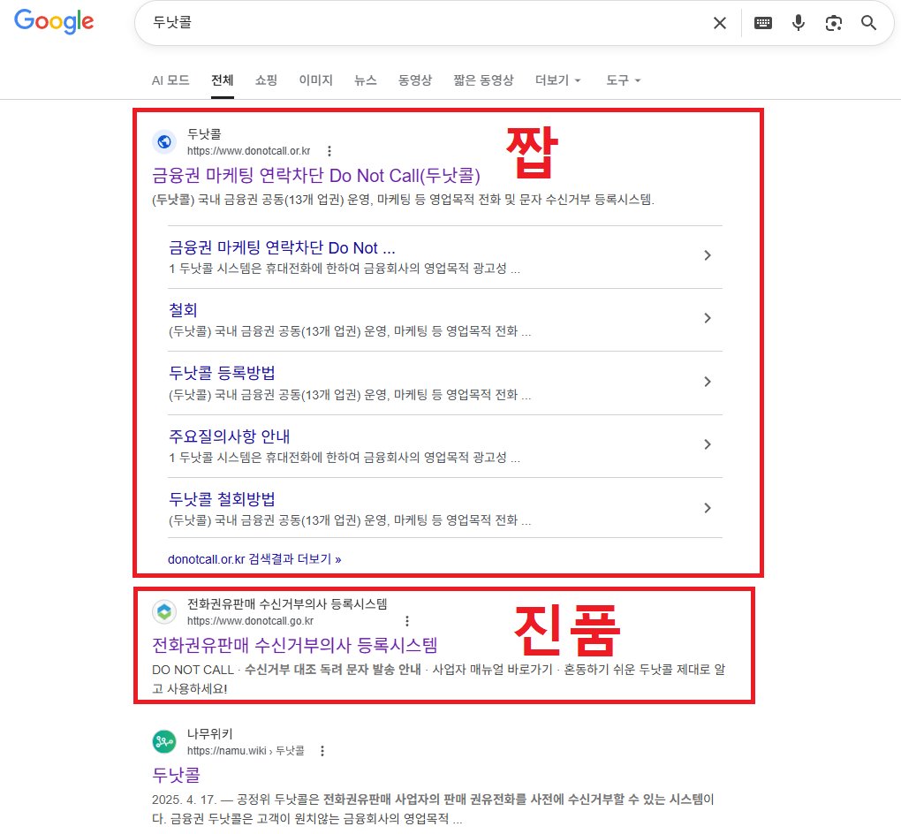Search by image with camera lens icon

833,23
